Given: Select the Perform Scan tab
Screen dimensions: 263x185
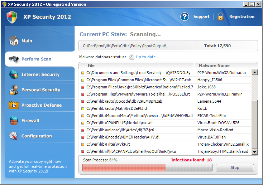Looking at the screenshot, I should (x=40, y=59).
